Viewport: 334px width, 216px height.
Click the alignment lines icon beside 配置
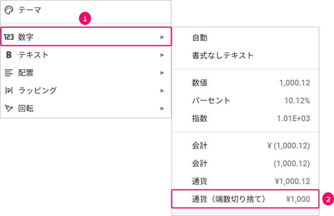tap(9, 73)
